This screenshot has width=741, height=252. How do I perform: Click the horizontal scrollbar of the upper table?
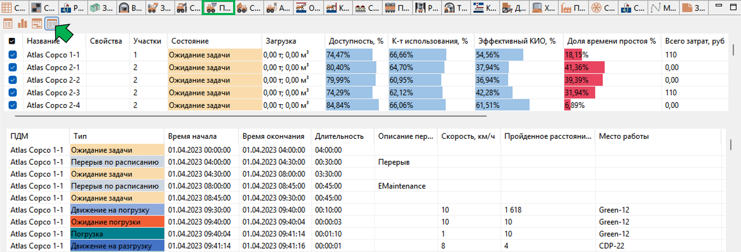click(x=250, y=115)
